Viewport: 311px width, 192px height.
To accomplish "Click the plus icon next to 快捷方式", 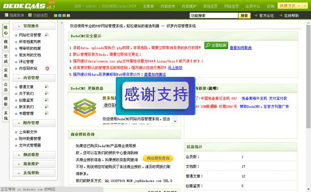I will pyautogui.click(x=305, y=6).
